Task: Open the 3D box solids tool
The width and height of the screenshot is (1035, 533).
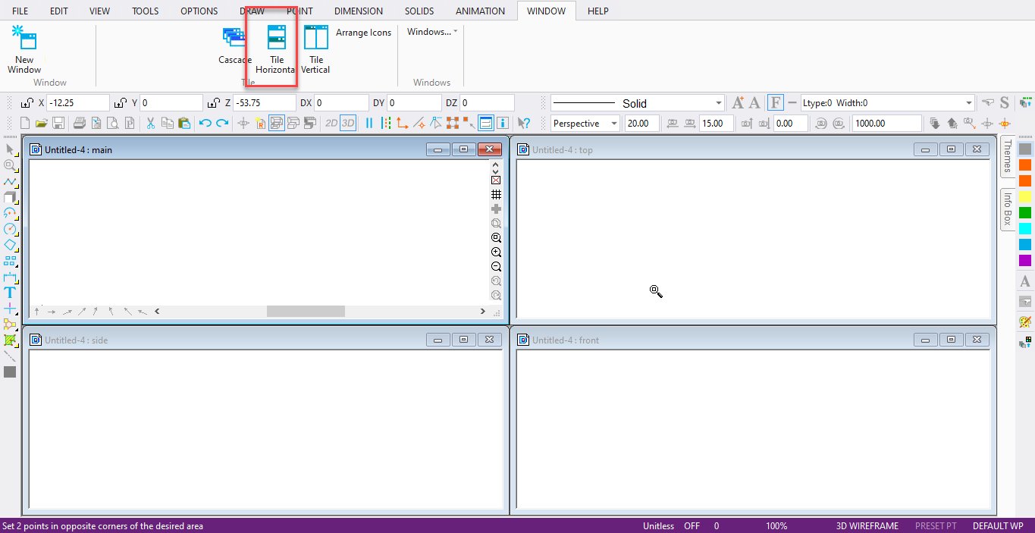Action: pyautogui.click(x=10, y=197)
